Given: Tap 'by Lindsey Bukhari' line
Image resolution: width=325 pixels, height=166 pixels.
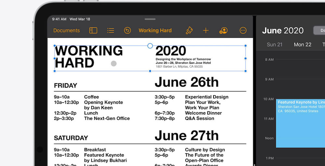Looking at the screenshot, I should 105,160.
